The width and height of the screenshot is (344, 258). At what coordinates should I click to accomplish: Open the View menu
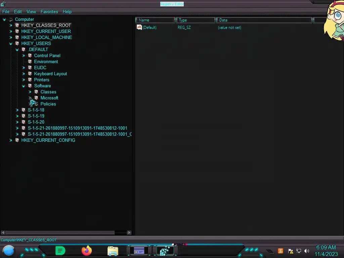(x=31, y=12)
